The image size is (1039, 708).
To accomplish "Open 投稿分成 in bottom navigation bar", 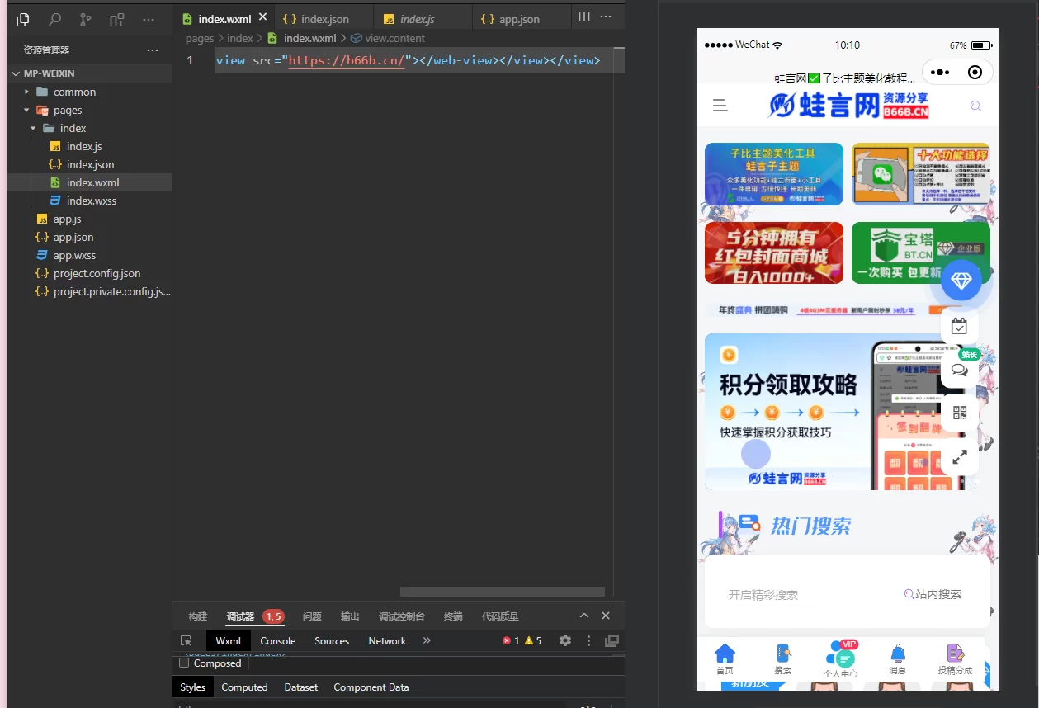I will coord(955,659).
